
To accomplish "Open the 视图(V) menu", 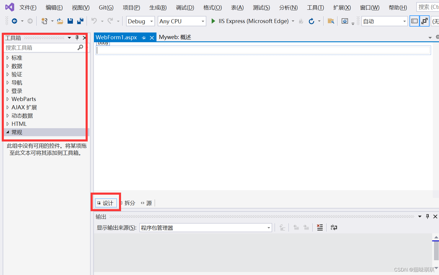I will 81,7.
